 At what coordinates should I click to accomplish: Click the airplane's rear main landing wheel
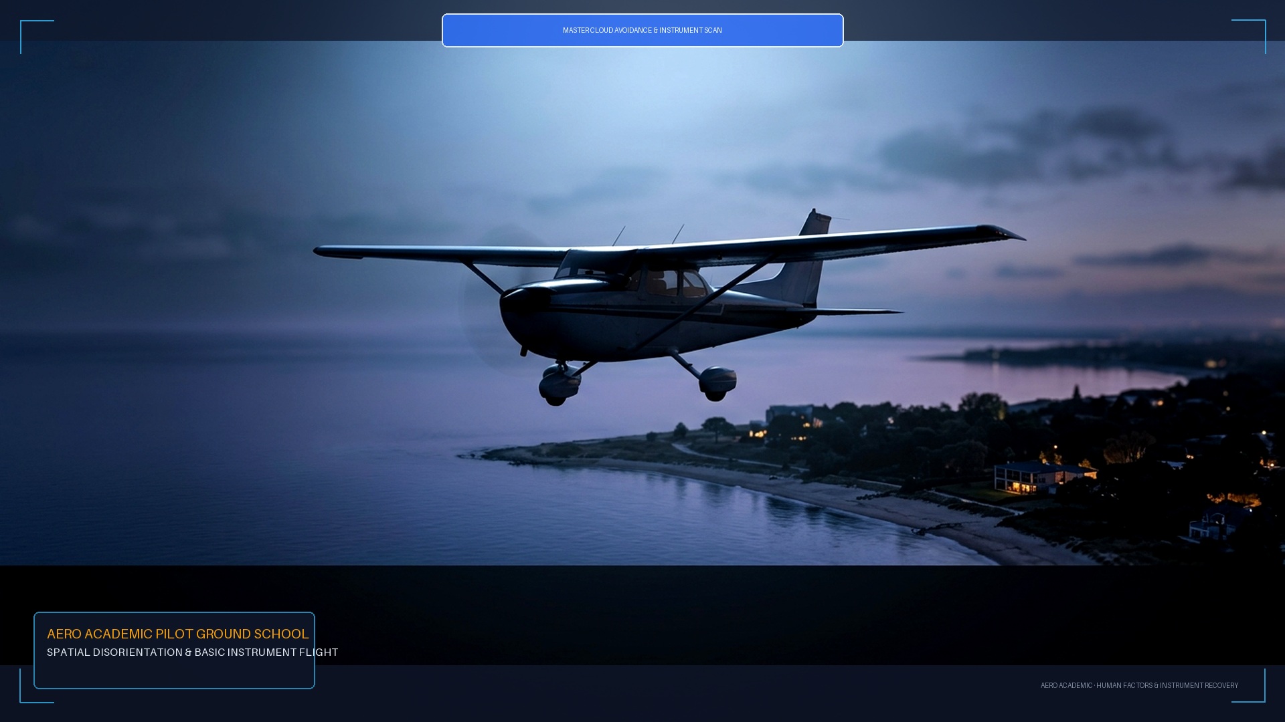717,384
